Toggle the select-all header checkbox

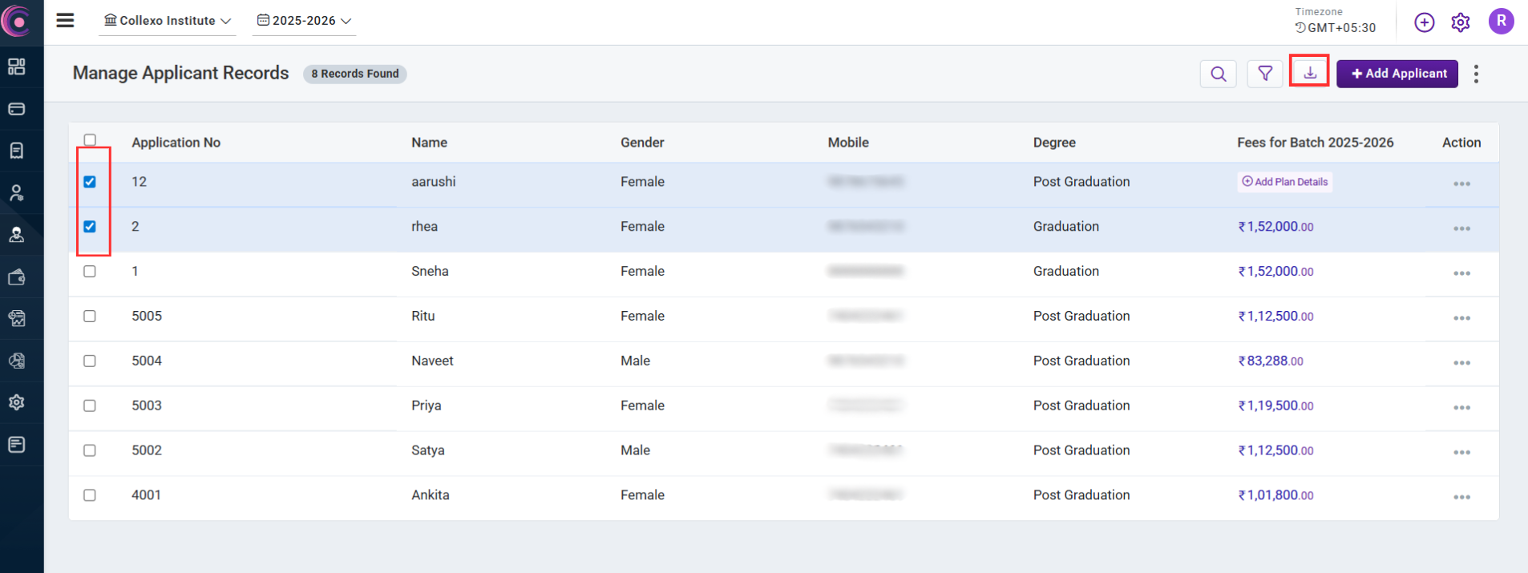click(x=90, y=140)
